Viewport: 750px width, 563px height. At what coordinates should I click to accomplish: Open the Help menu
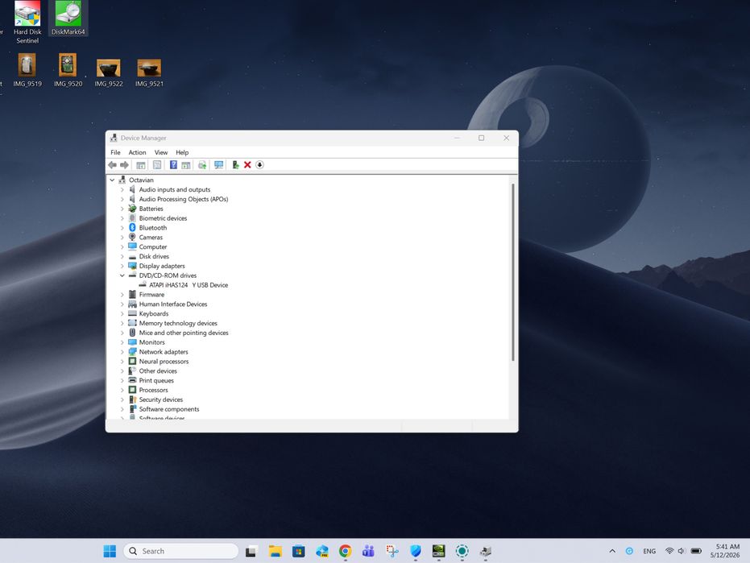click(x=182, y=152)
